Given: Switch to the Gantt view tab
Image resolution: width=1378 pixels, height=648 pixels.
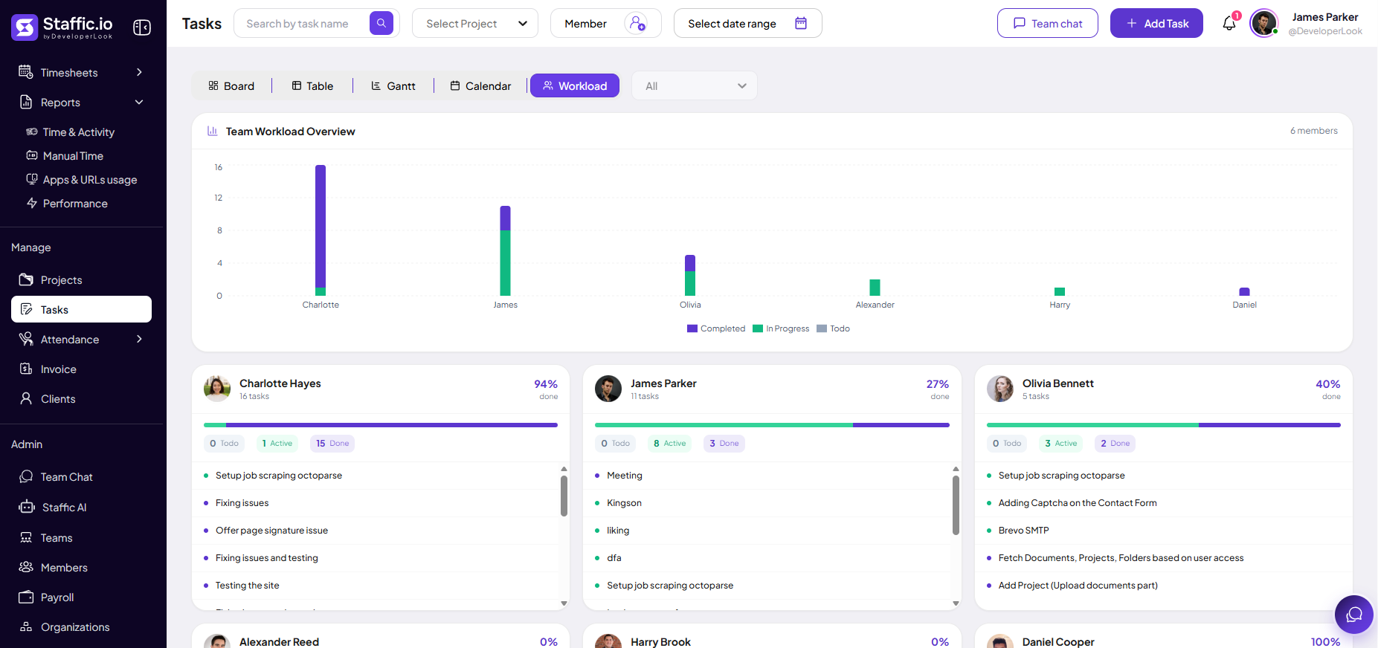Looking at the screenshot, I should click(x=393, y=85).
